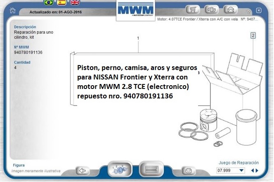
Task: Click the cylinder liner illustration
Action: [x=247, y=127]
